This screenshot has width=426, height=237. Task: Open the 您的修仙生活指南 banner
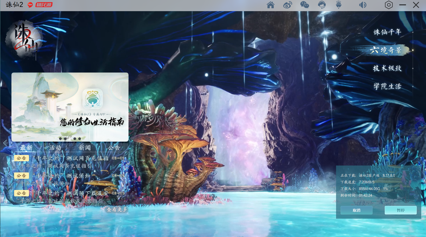[x=70, y=107]
